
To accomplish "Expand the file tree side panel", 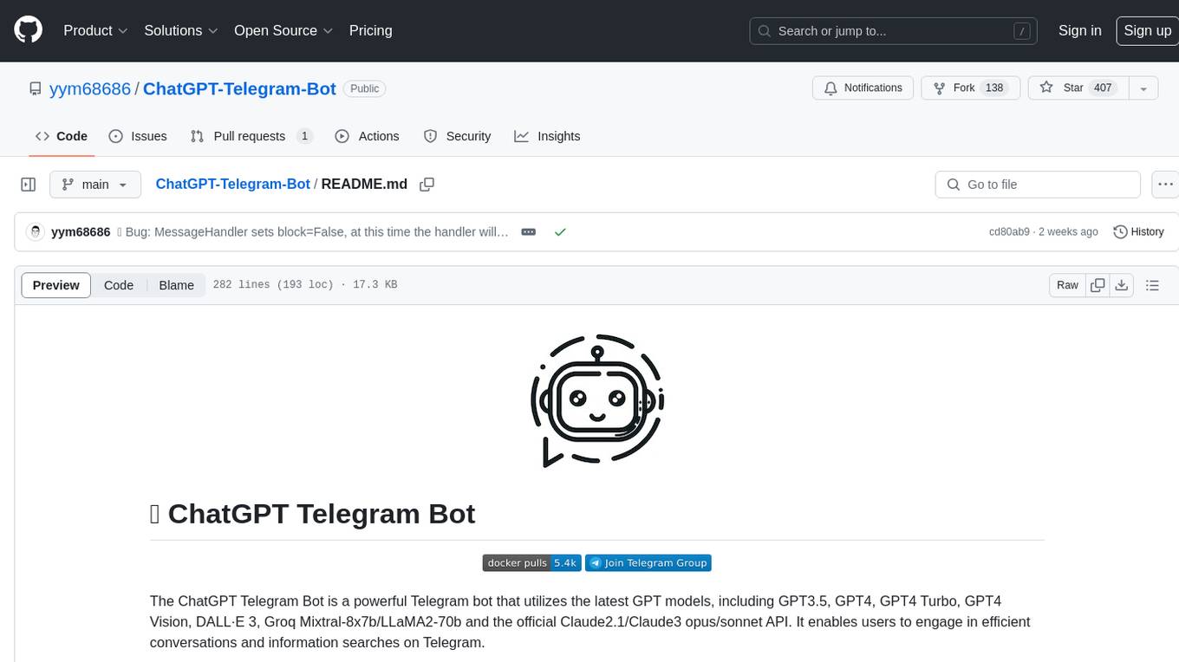I will tap(28, 185).
